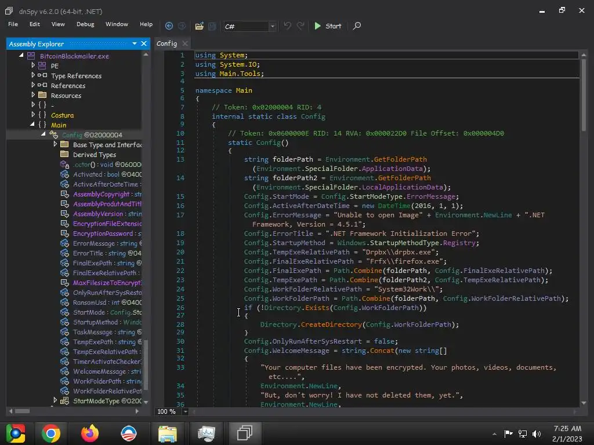This screenshot has width=594, height=445.
Task: Open the search magnifier in the toolbar
Action: click(357, 25)
